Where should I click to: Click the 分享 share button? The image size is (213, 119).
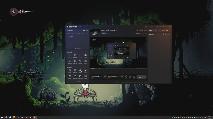click(x=145, y=30)
